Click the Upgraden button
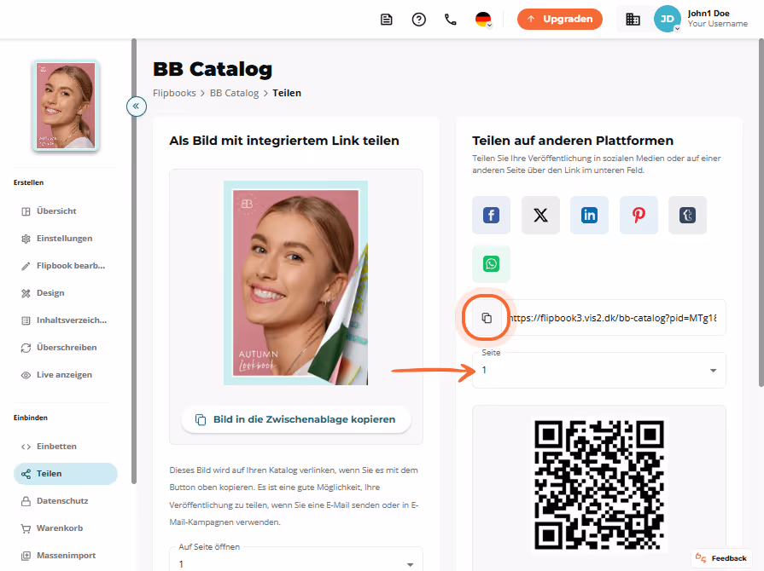The image size is (764, 571). (560, 19)
